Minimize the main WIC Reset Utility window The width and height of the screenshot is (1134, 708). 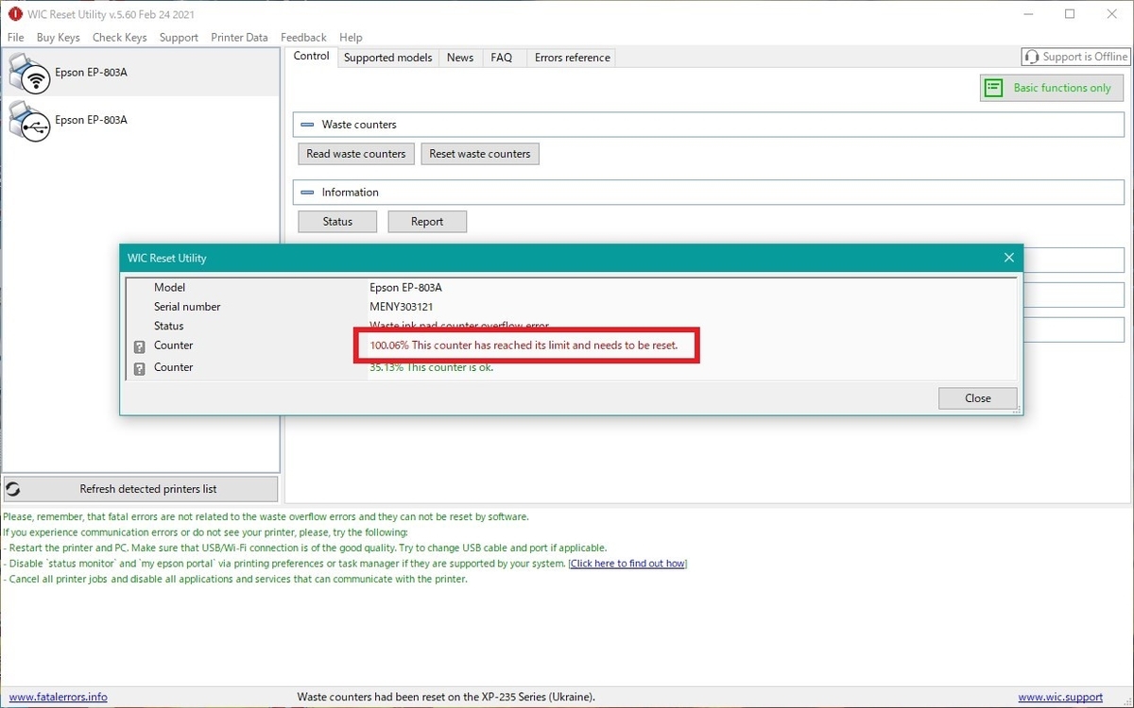tap(1026, 14)
